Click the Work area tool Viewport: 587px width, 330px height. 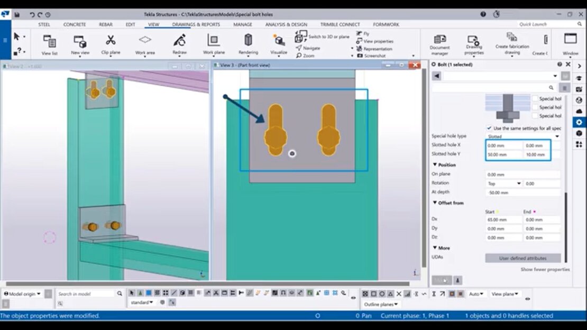point(145,44)
